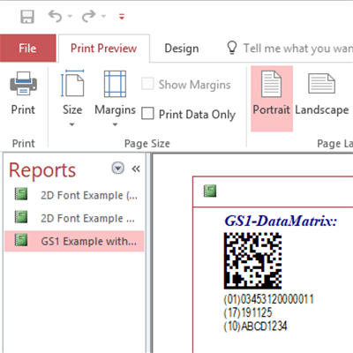Enable the Print Data Only checkbox

(147, 114)
